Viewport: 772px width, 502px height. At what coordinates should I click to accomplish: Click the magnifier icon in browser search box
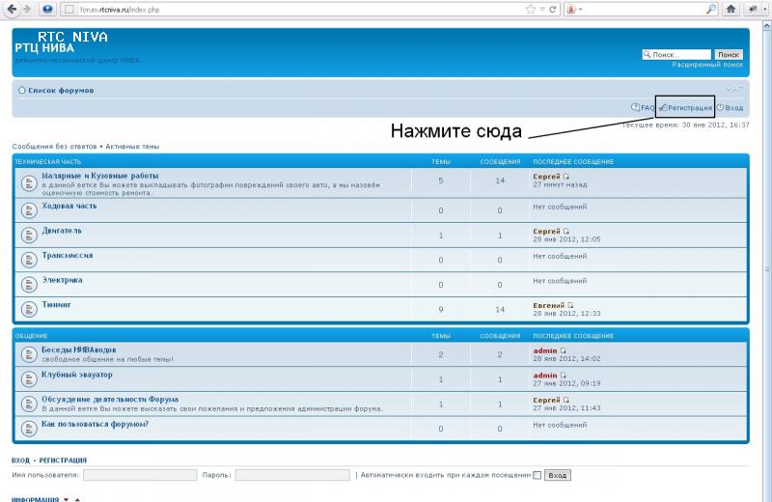(711, 9)
